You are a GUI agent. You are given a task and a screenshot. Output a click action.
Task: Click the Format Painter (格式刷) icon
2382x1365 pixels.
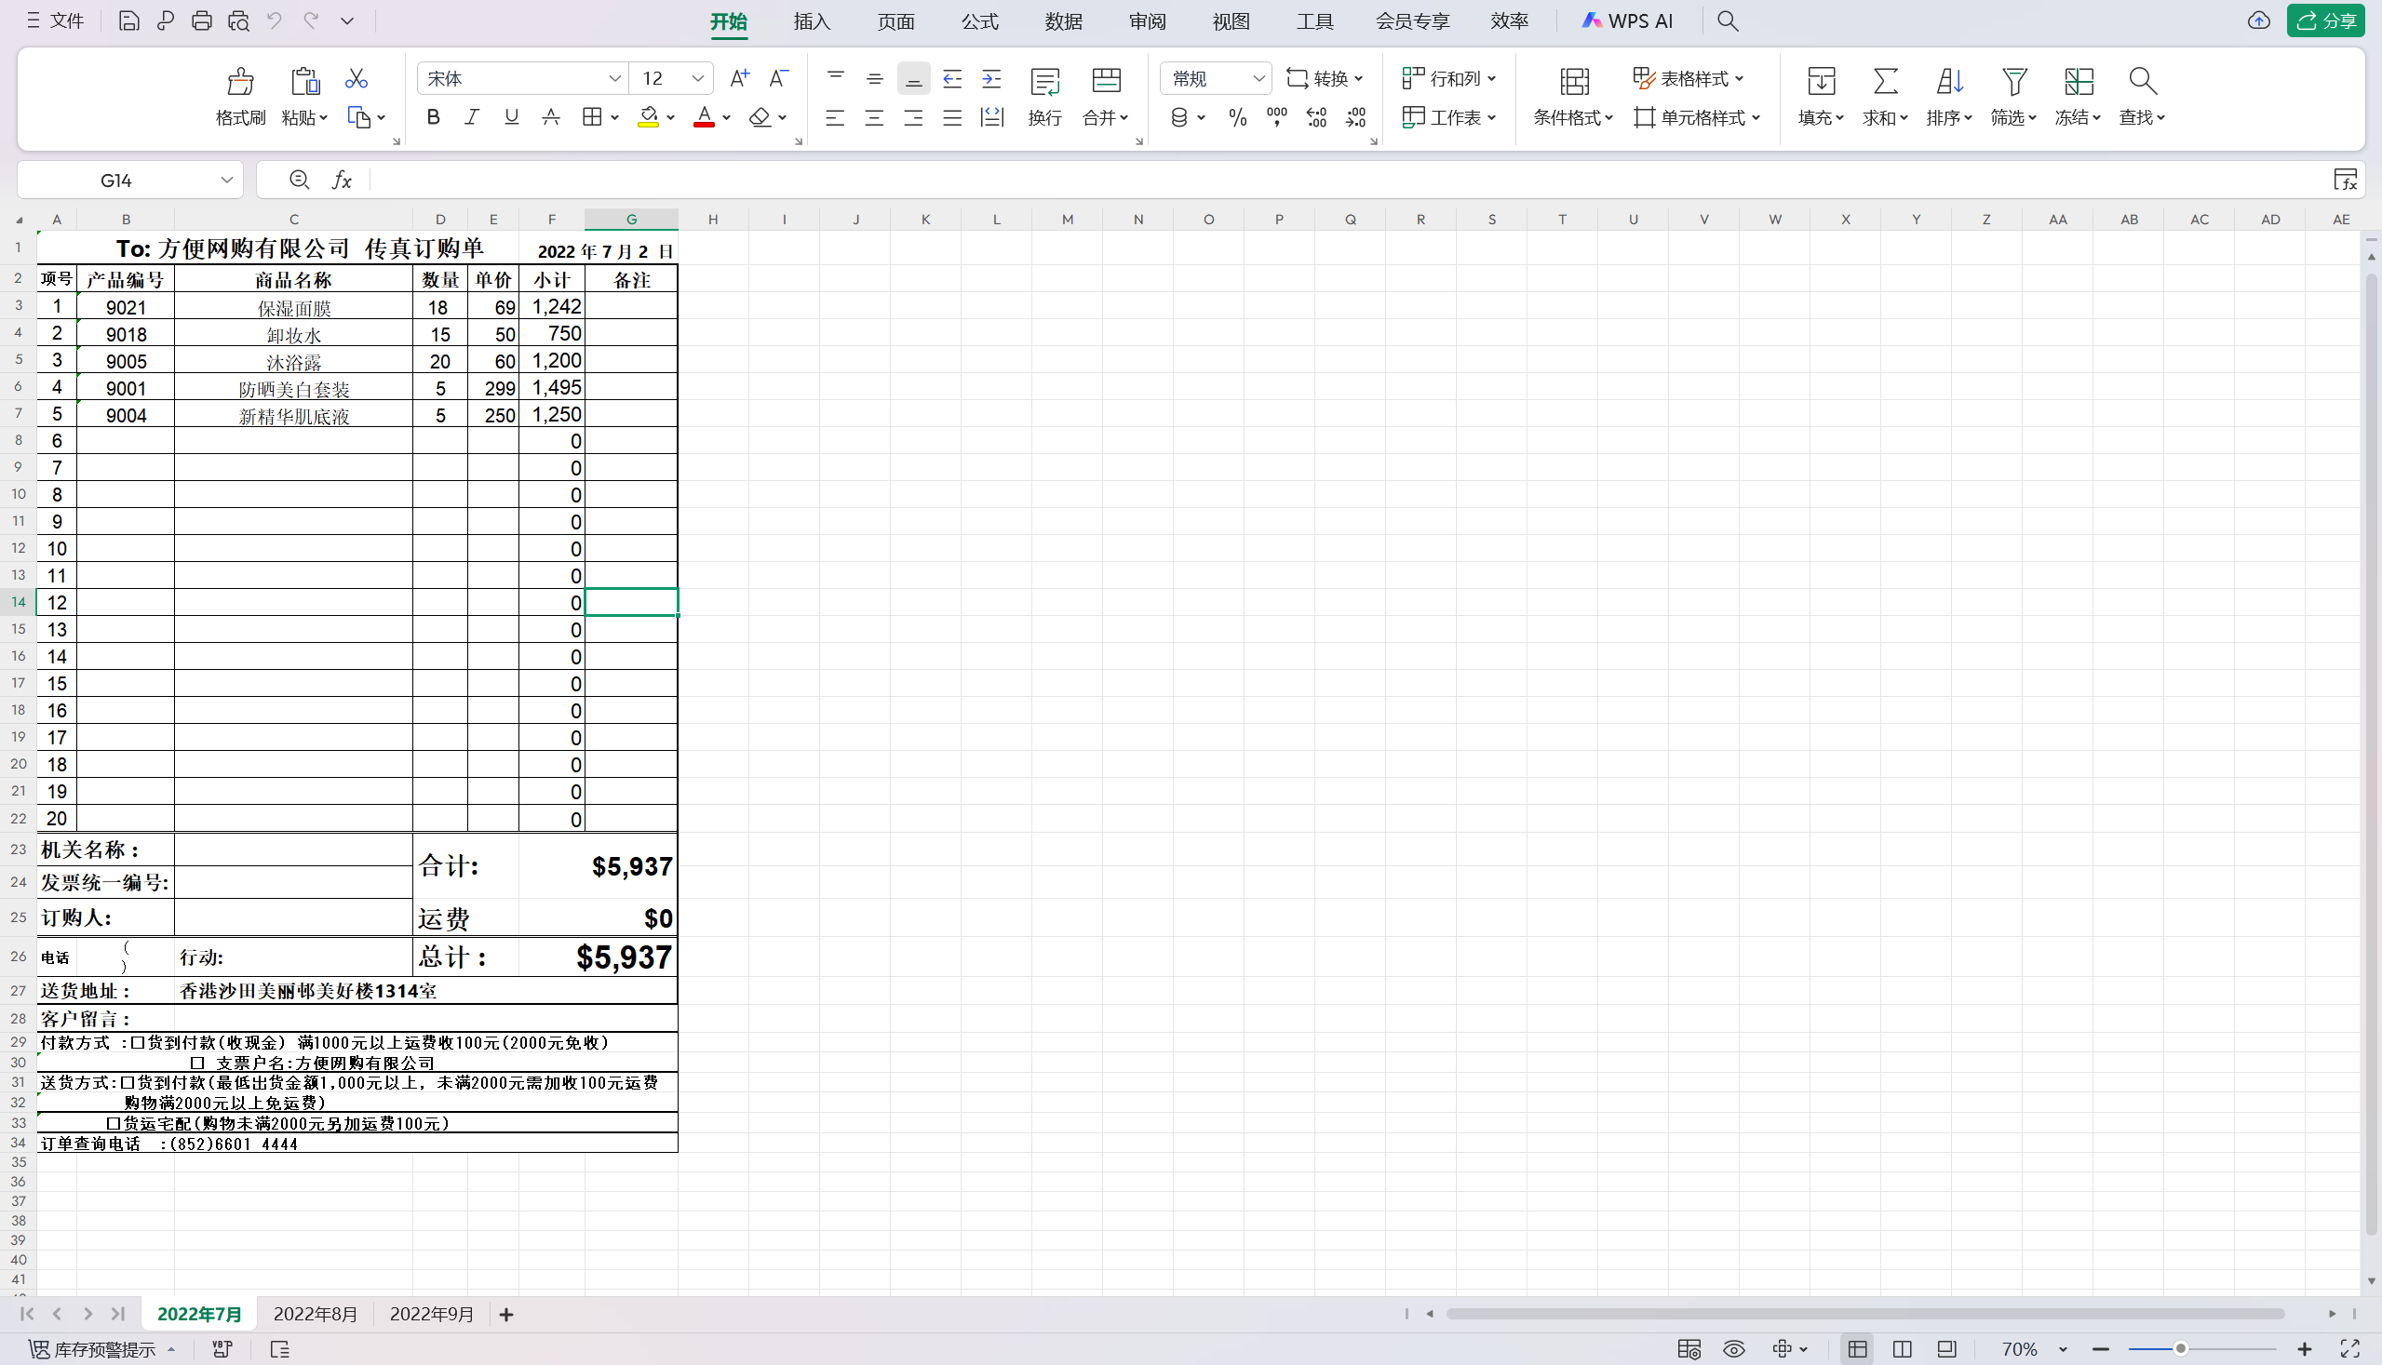[x=240, y=83]
